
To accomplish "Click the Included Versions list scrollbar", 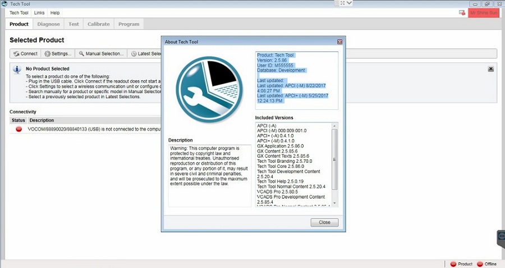I will (x=335, y=163).
